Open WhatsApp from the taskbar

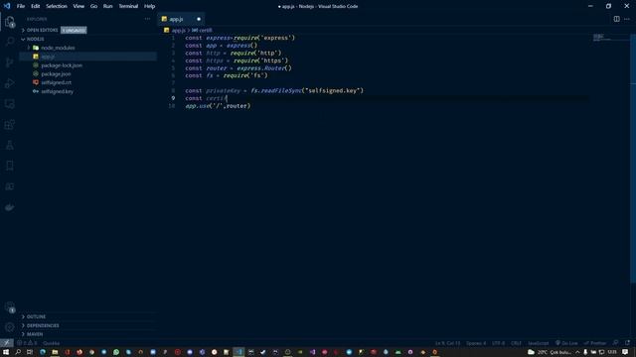(x=116, y=352)
